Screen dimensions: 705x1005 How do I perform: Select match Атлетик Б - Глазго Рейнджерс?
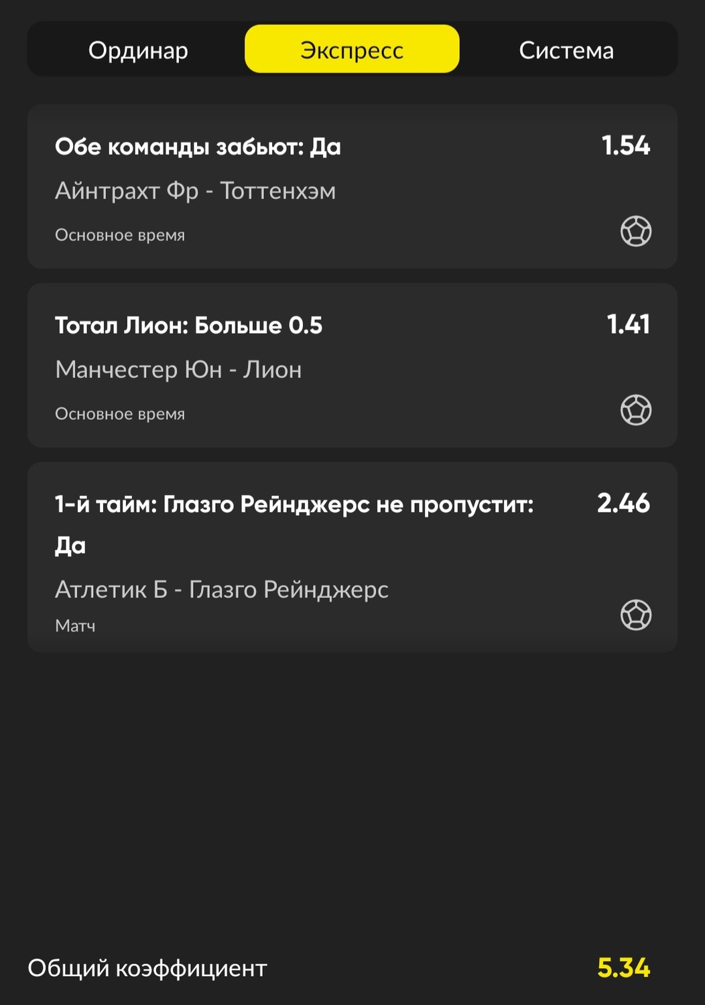[x=222, y=590]
